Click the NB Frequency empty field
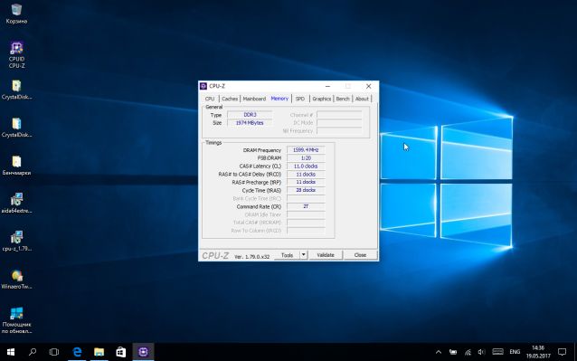 [339, 130]
